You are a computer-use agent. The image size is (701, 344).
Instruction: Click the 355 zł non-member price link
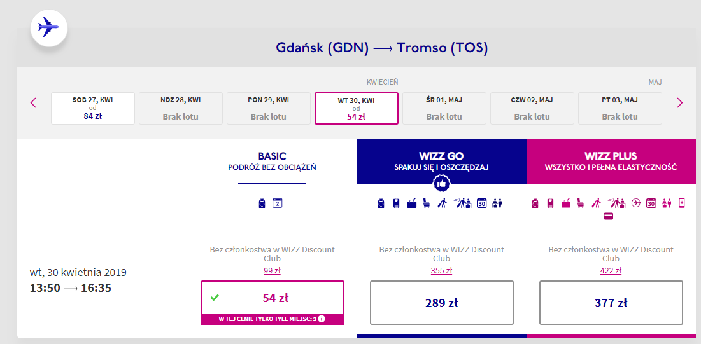tap(441, 270)
